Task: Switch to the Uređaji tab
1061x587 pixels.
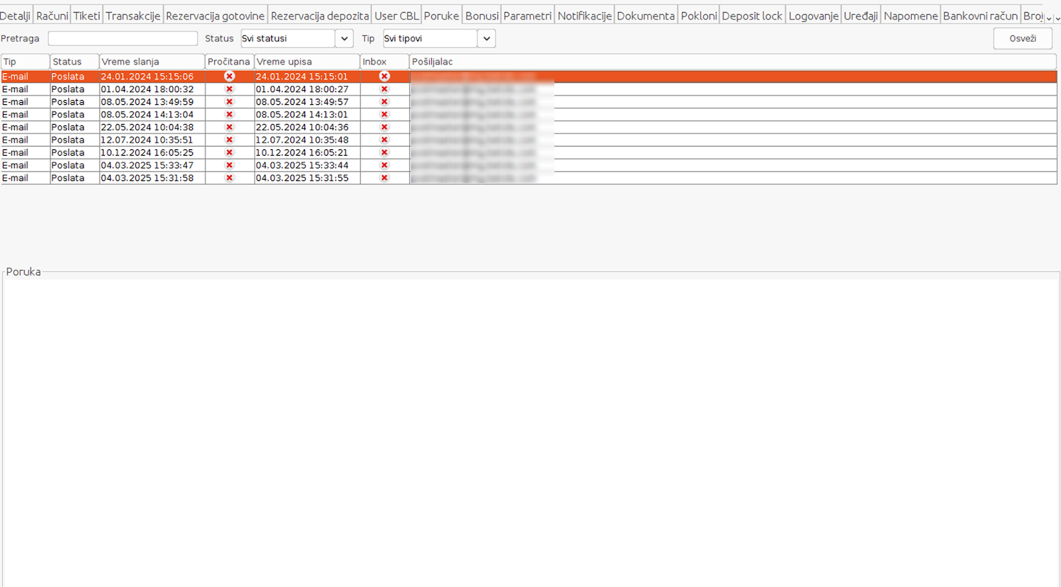Action: tap(861, 16)
